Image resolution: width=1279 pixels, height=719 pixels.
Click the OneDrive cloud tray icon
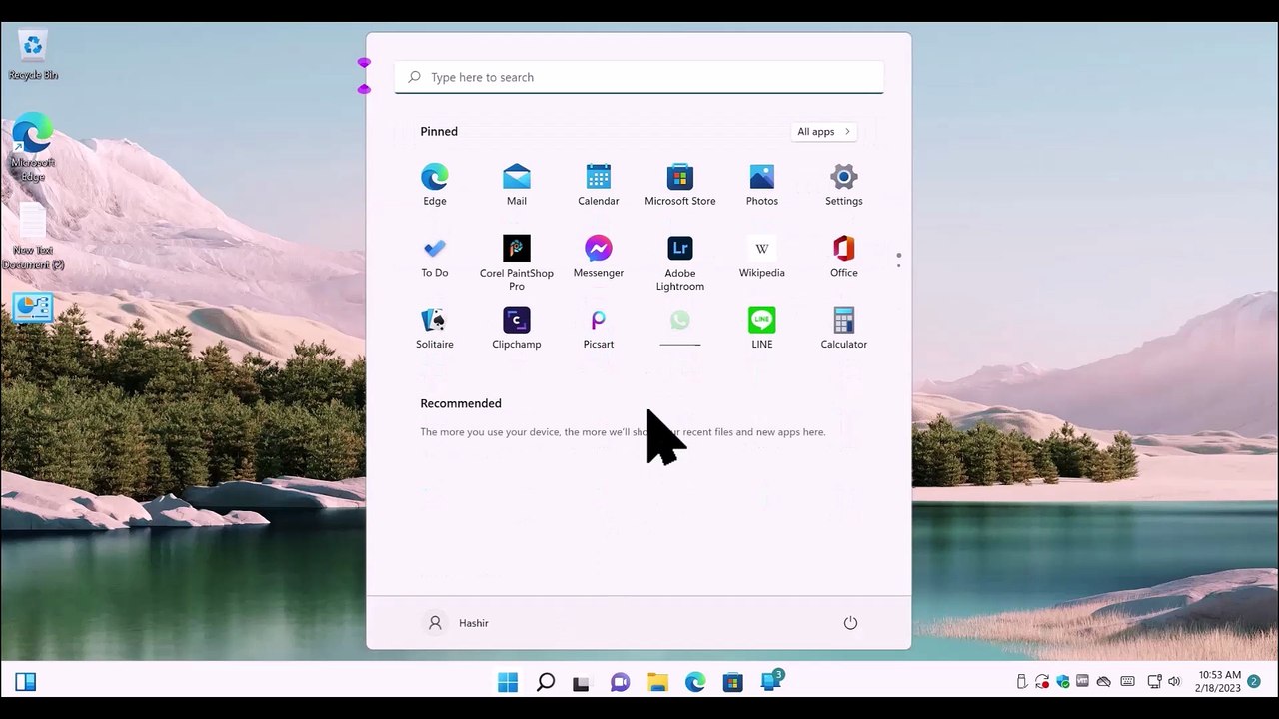tap(1104, 682)
